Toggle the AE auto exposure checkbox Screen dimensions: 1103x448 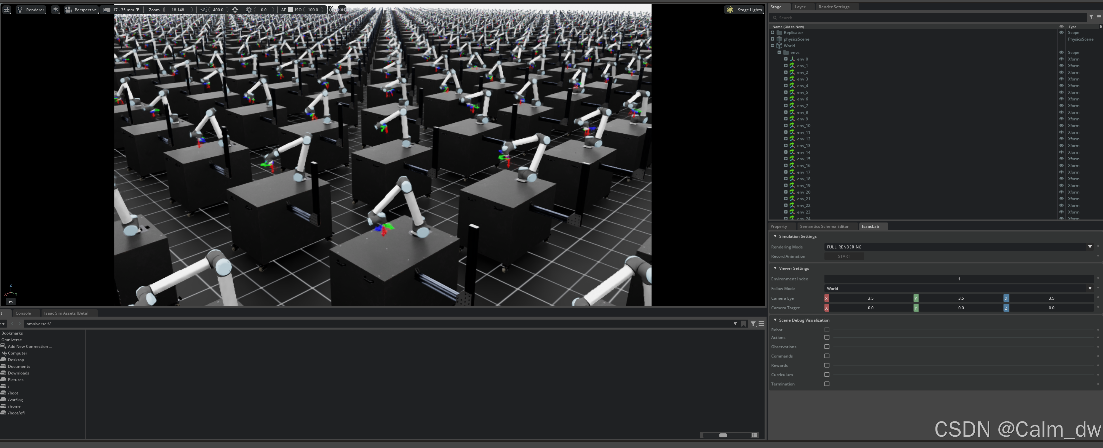click(290, 9)
